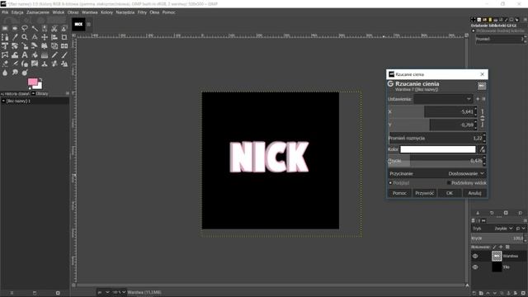This screenshot has height=297, width=528.
Task: Select the Dodge/Burn tool
Action: pos(25,73)
